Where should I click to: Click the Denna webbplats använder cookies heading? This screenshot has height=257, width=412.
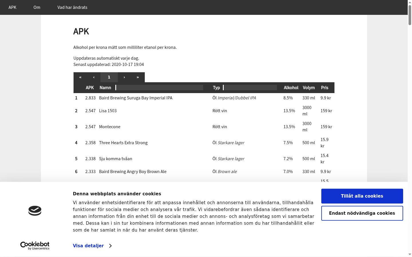tap(117, 194)
